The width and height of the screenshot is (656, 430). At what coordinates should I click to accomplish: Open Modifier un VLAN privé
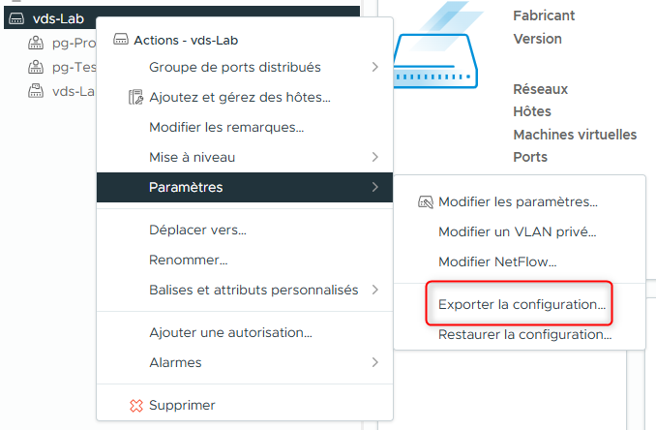click(x=517, y=231)
